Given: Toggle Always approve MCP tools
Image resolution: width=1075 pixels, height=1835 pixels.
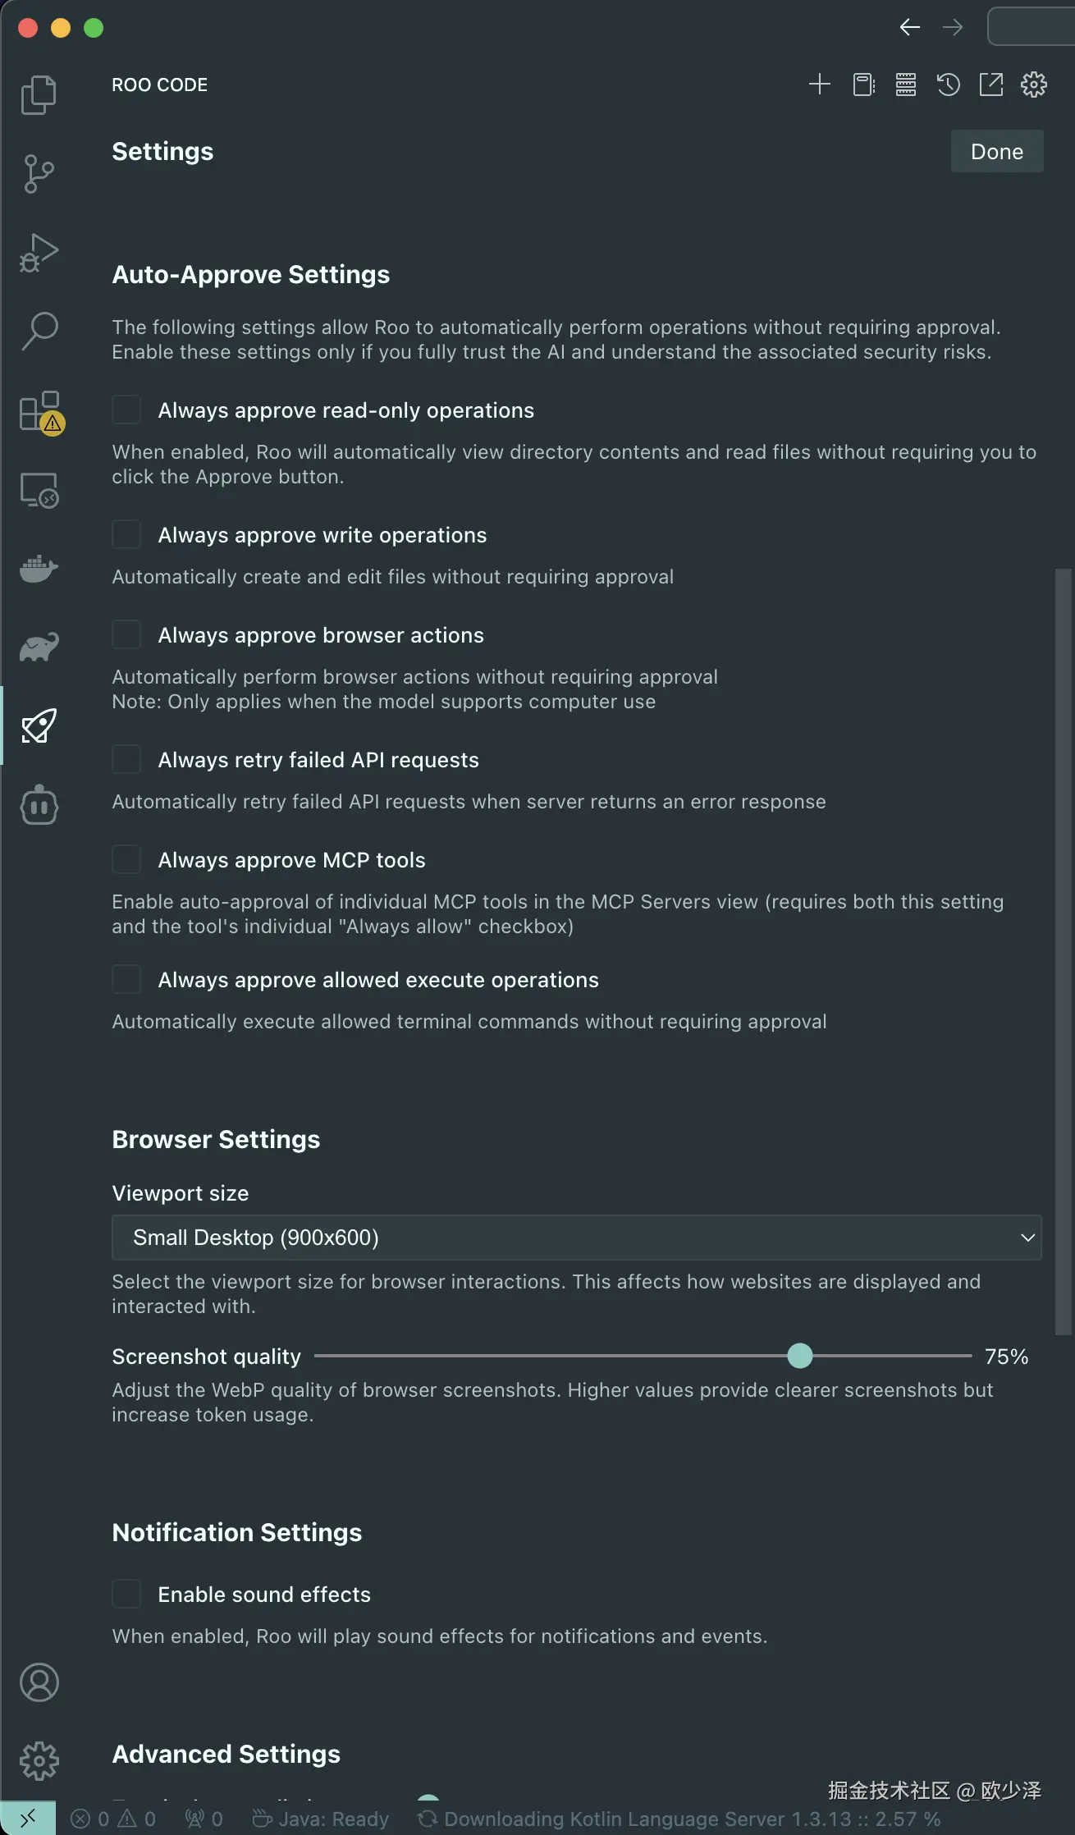Looking at the screenshot, I should [126, 859].
